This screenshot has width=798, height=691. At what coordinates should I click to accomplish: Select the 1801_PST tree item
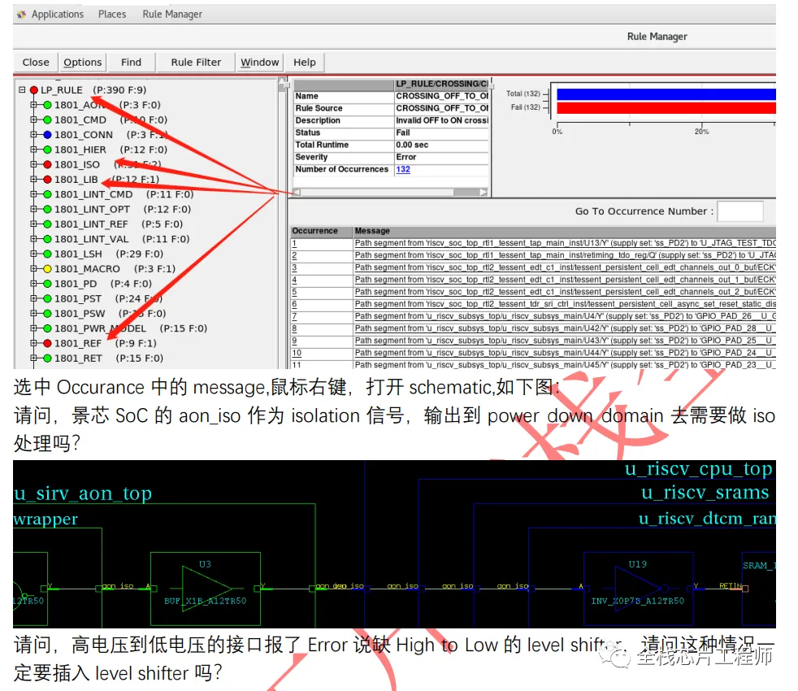pos(78,298)
